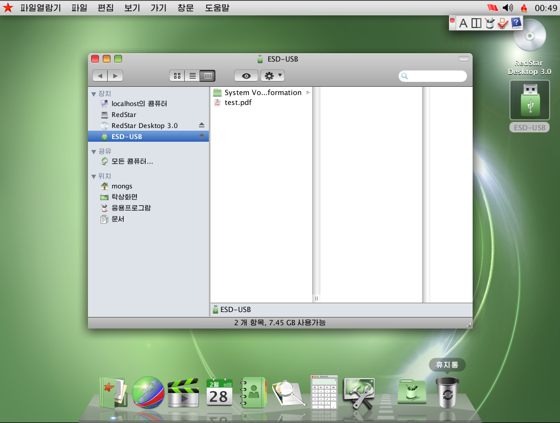Open the 가기 menu
This screenshot has height=423, width=560.
(x=158, y=8)
